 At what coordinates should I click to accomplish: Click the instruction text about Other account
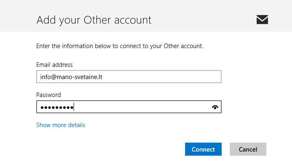[x=120, y=46]
